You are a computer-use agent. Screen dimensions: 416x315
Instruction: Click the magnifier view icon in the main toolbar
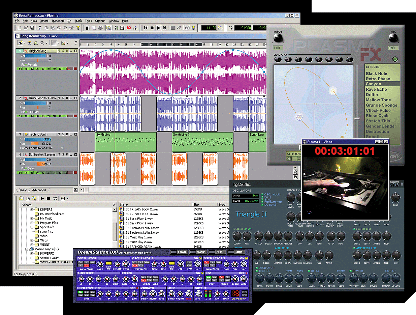click(108, 28)
